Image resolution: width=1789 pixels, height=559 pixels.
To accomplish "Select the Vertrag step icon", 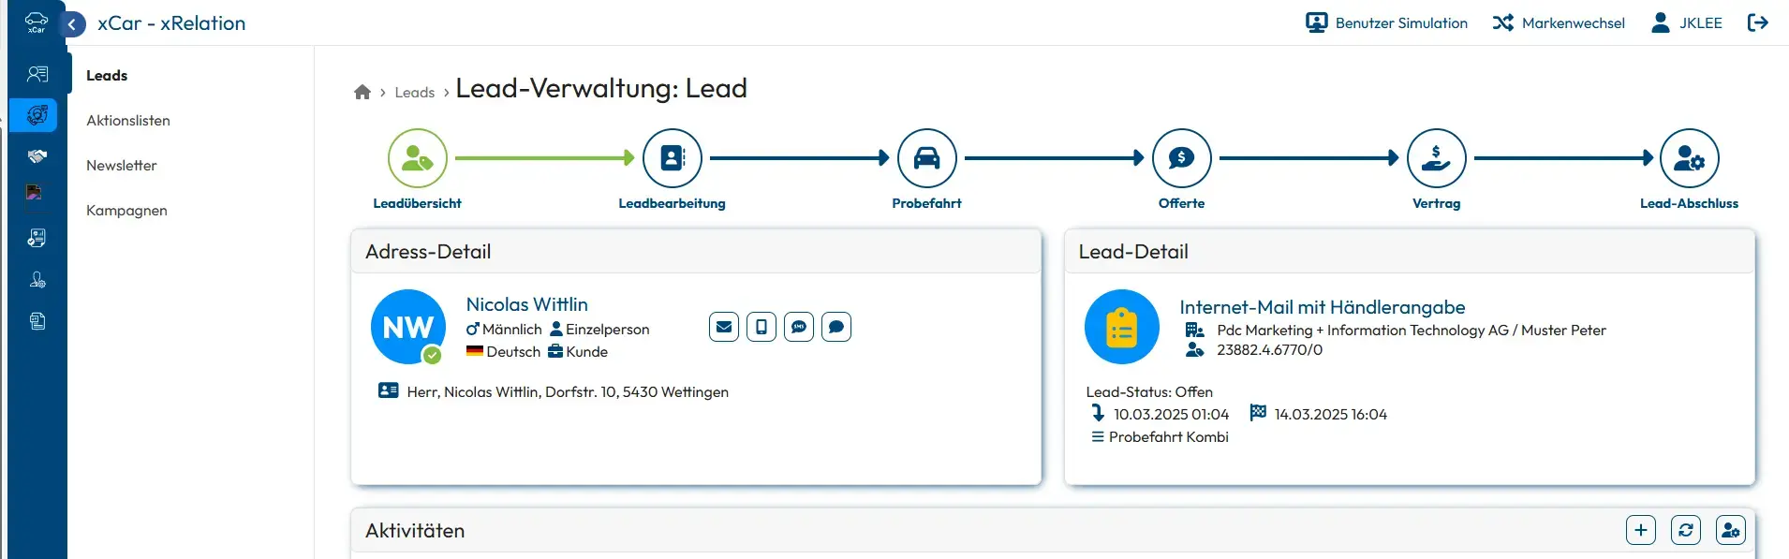I will click(x=1436, y=158).
